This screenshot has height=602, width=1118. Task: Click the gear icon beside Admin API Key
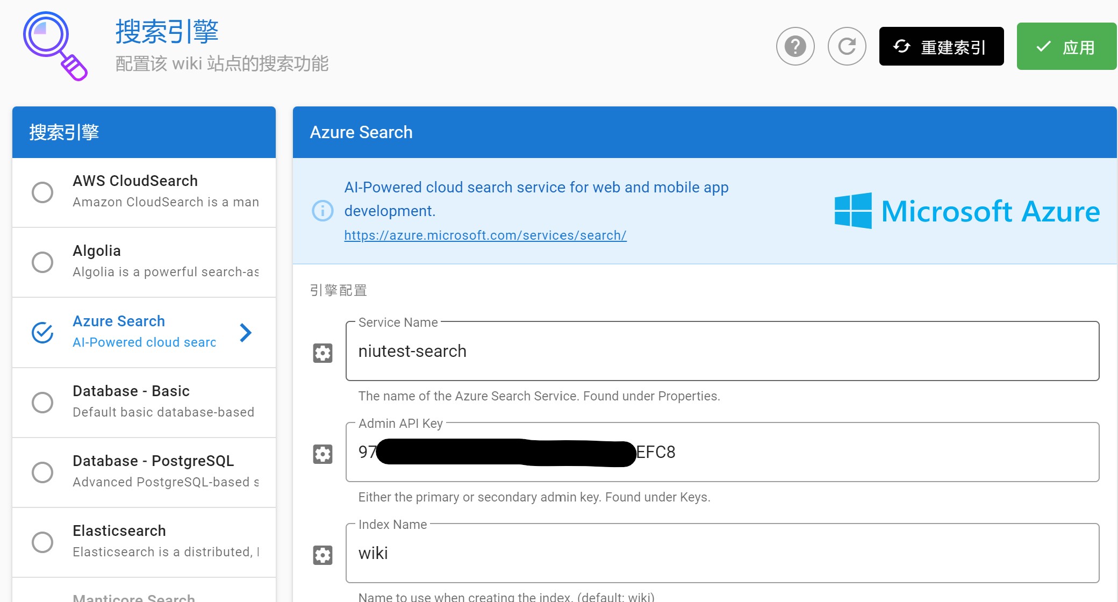(322, 453)
